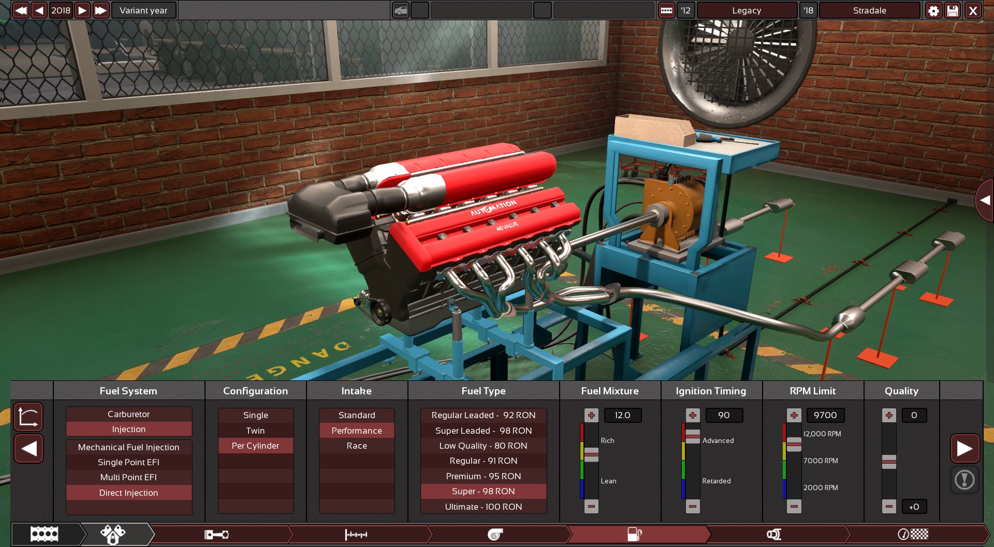Viewport: 994px width, 547px height.
Task: Choose Twin configuration option
Action: click(x=255, y=431)
